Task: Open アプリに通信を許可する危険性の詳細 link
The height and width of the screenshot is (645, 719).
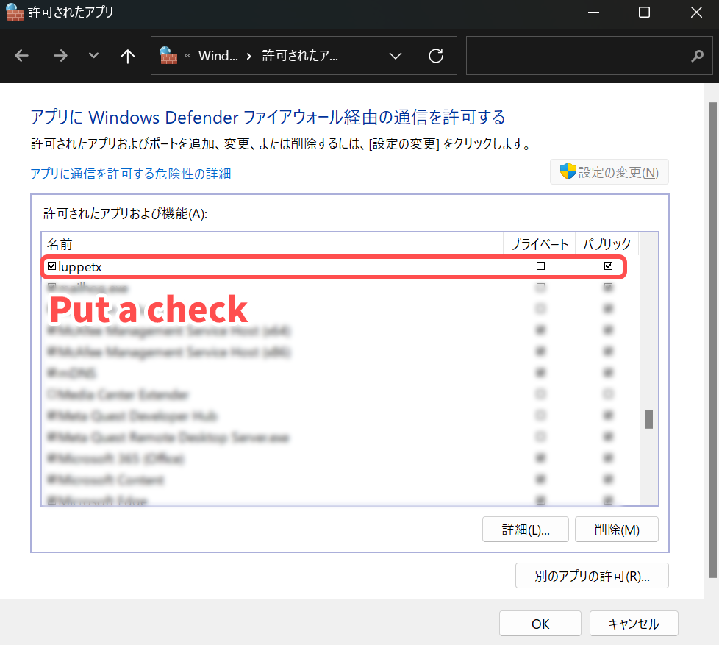Action: [x=131, y=174]
